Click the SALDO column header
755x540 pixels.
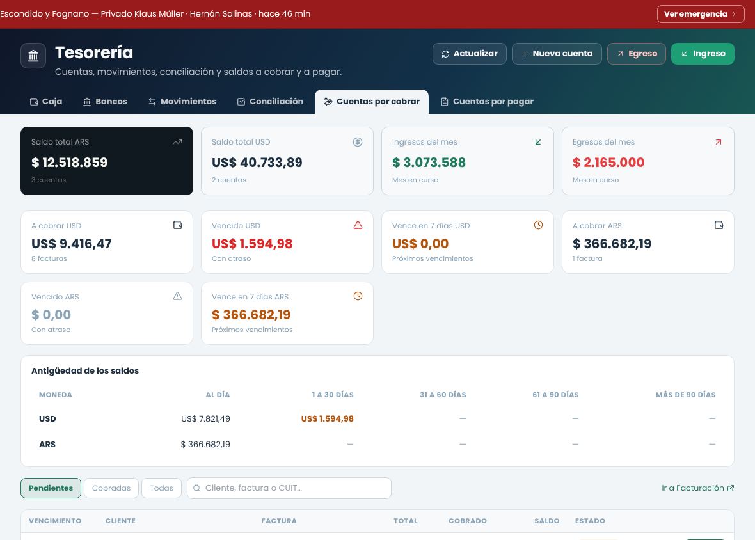point(547,521)
